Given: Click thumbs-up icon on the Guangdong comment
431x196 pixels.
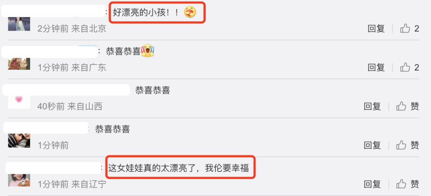Looking at the screenshot, I should (405, 67).
